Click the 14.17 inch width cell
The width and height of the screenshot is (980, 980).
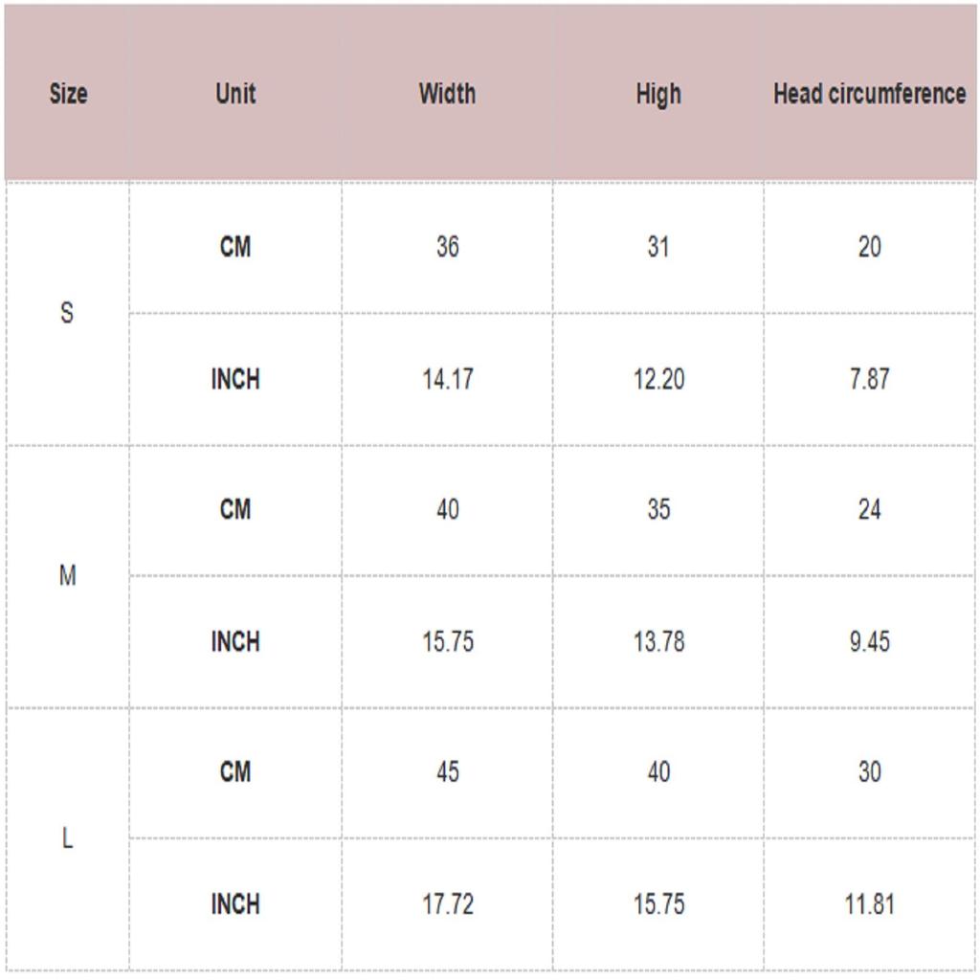447,379
